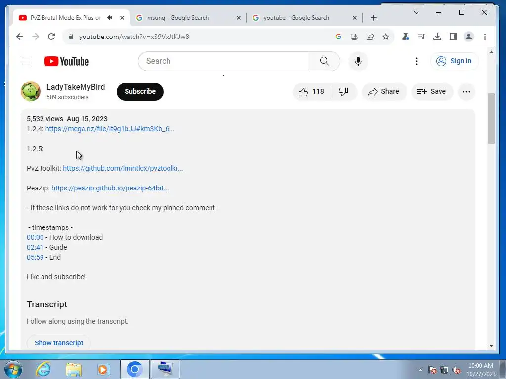Toggle the browser side panel

453,37
